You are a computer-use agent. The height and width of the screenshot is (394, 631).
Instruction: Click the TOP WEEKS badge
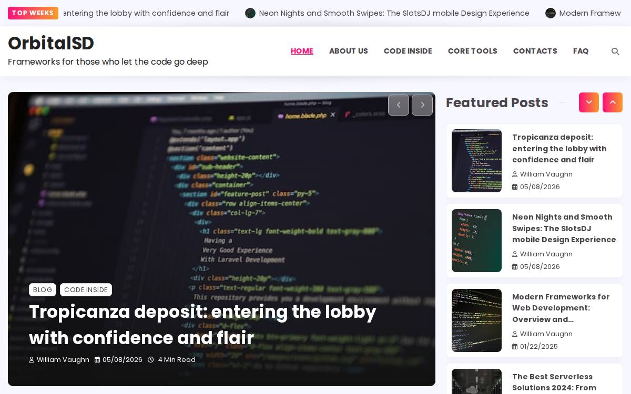pyautogui.click(x=33, y=13)
